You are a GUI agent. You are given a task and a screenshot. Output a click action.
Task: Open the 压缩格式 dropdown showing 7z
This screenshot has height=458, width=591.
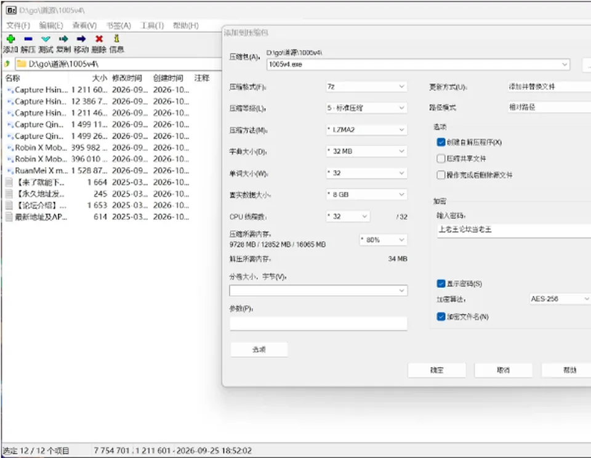[x=366, y=87]
